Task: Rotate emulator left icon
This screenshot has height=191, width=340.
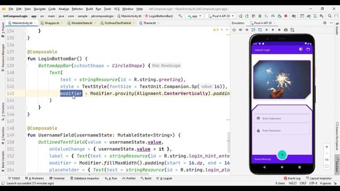Action: point(253,30)
